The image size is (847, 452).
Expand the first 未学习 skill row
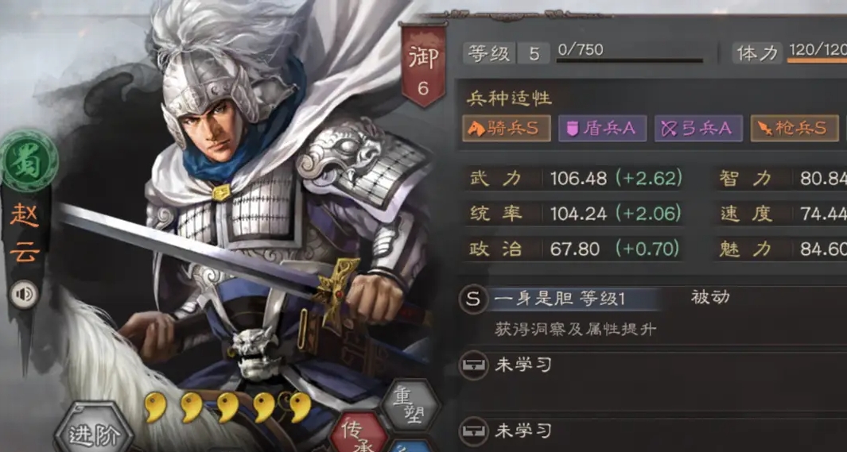[x=652, y=365]
